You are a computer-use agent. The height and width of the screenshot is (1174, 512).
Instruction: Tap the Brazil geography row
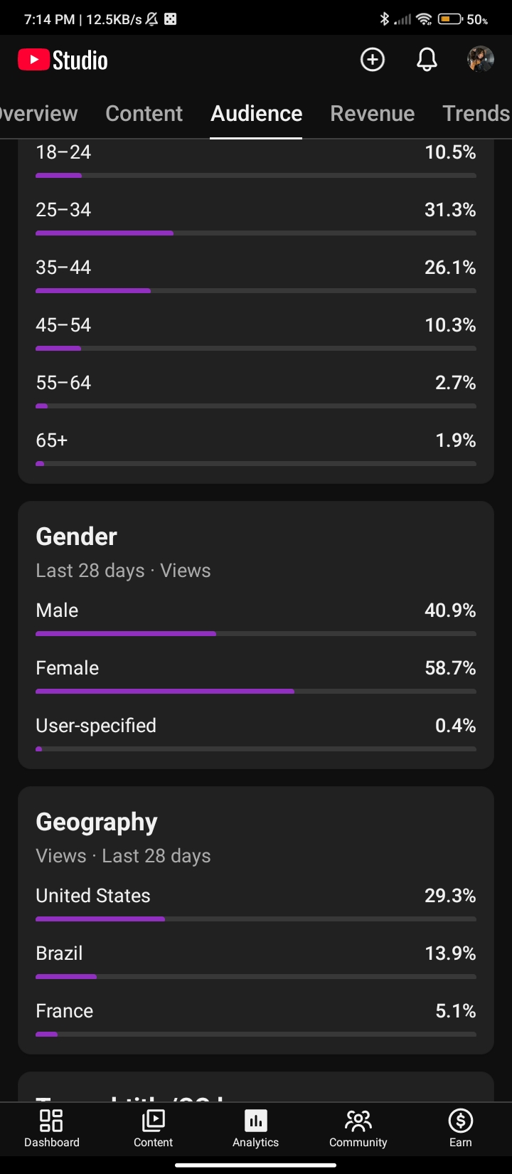pyautogui.click(x=256, y=961)
